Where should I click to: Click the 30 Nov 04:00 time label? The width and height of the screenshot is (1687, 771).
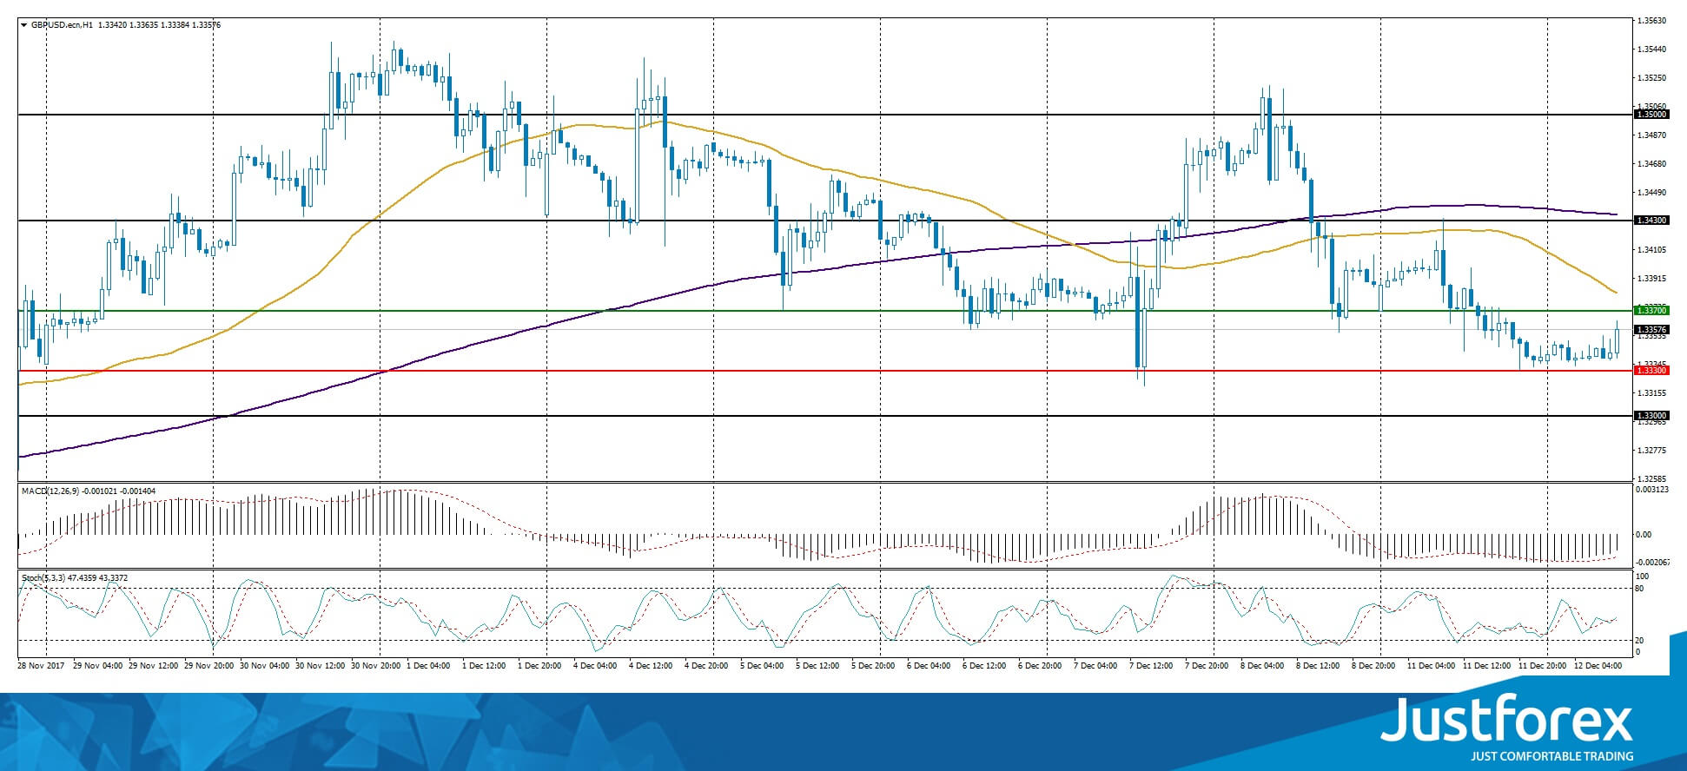(x=264, y=666)
